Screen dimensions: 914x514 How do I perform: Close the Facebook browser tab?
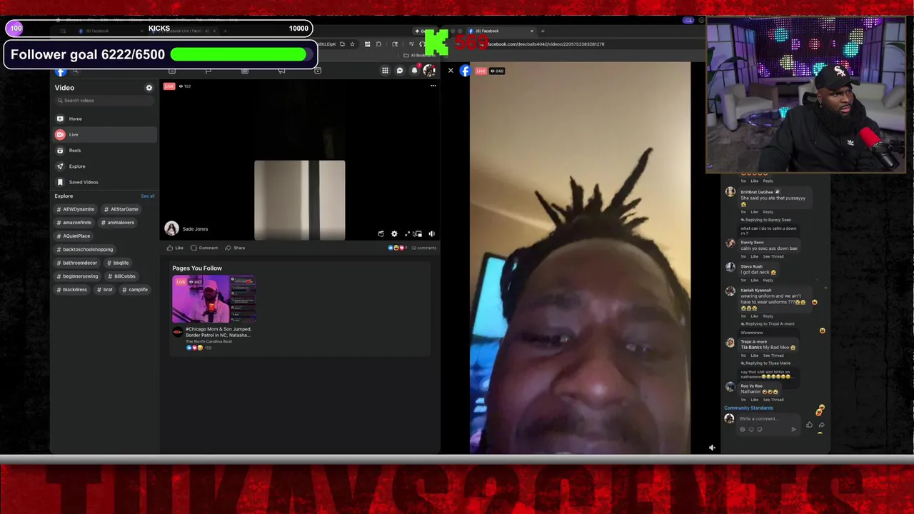pyautogui.click(x=531, y=31)
